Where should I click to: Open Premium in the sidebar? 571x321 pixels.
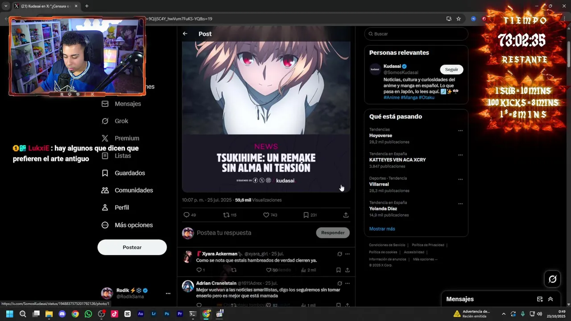point(120,138)
